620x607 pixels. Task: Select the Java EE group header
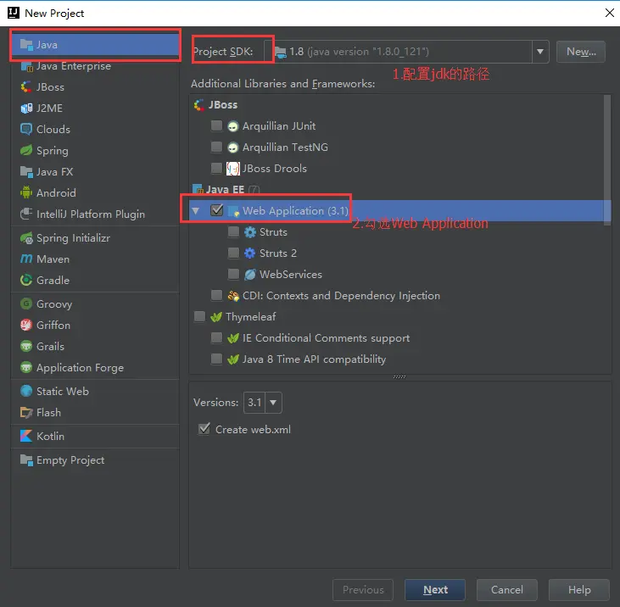coord(225,190)
